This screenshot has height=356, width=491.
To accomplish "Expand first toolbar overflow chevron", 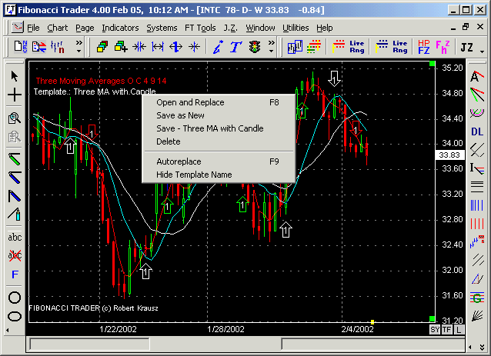I will click(79, 46).
